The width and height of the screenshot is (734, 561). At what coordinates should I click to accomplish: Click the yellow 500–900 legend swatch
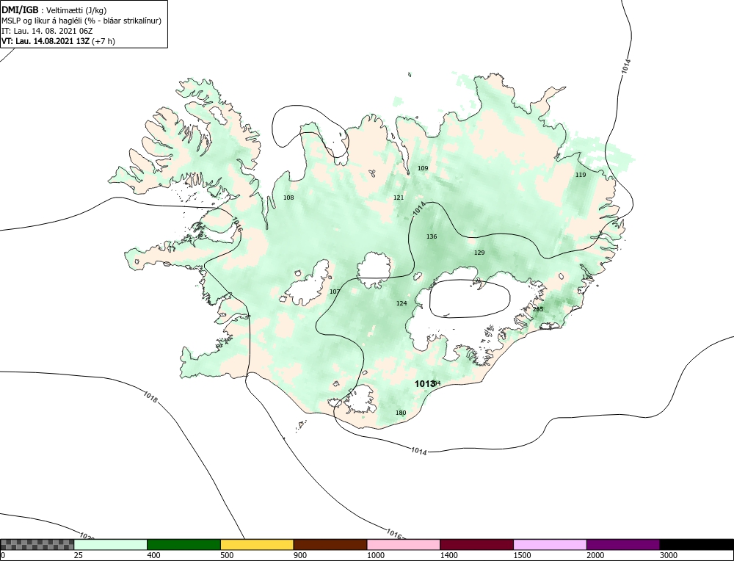click(257, 544)
